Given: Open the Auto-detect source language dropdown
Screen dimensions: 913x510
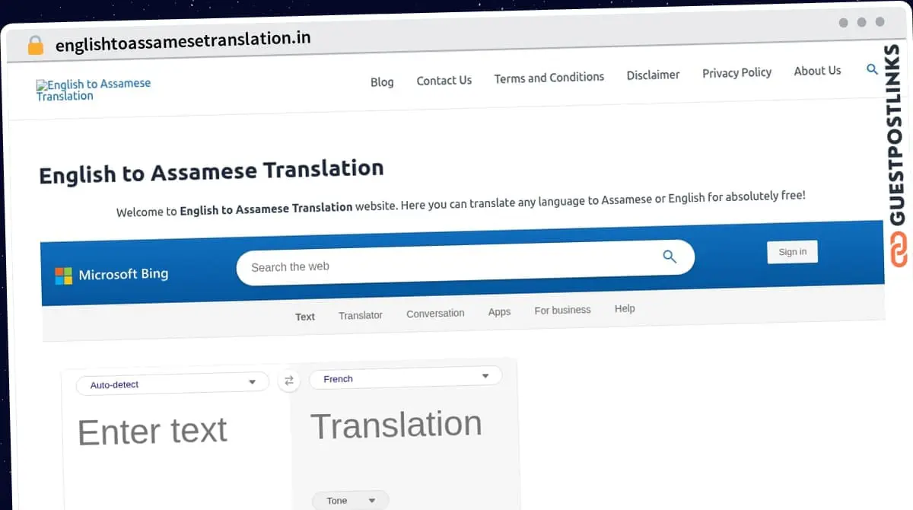Looking at the screenshot, I should pyautogui.click(x=173, y=383).
